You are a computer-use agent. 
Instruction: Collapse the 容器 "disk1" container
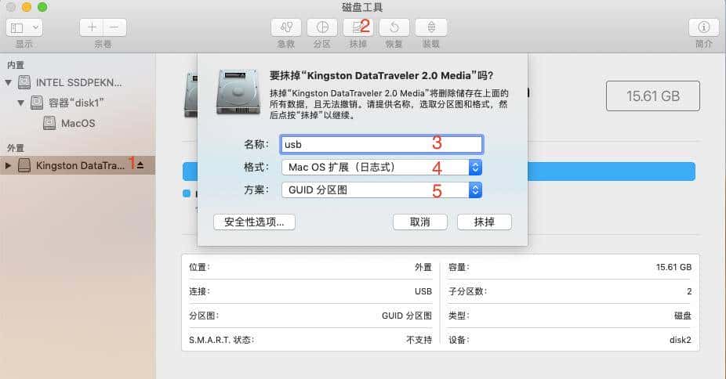[x=21, y=103]
